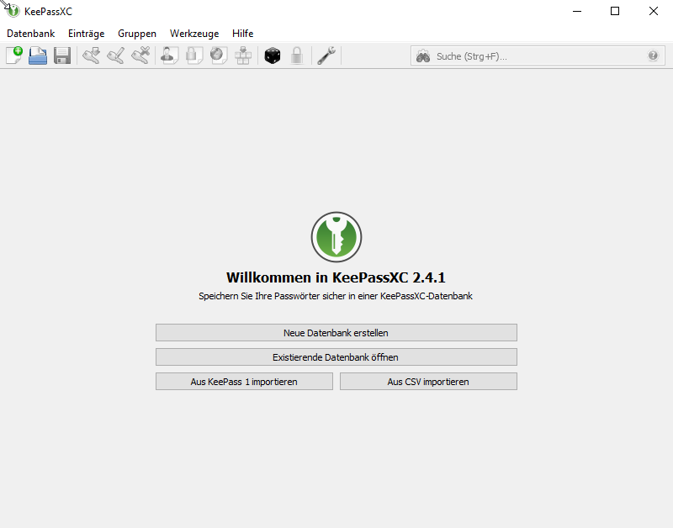Click the copy URL globe icon

219,55
